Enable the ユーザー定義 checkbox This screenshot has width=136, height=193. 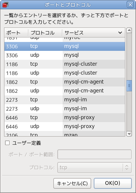coord(7,143)
